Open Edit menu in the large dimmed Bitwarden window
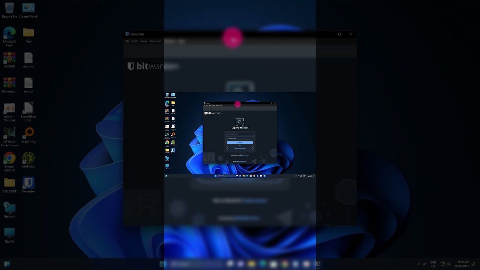 tap(135, 41)
